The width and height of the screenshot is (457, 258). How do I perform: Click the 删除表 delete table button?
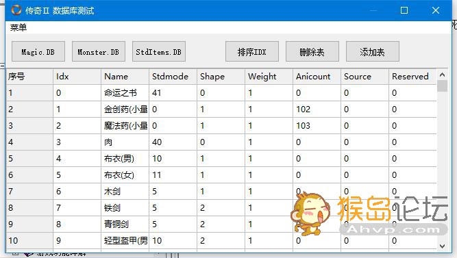[x=312, y=51]
